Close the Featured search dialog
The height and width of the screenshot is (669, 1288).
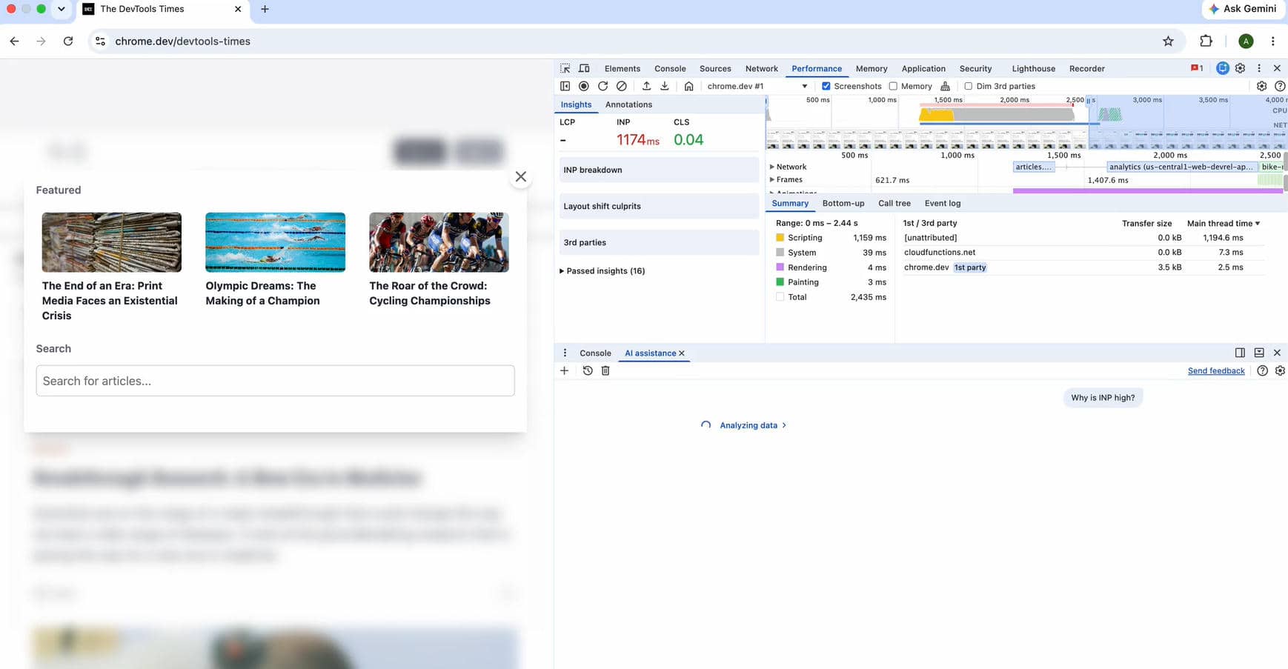click(x=521, y=176)
